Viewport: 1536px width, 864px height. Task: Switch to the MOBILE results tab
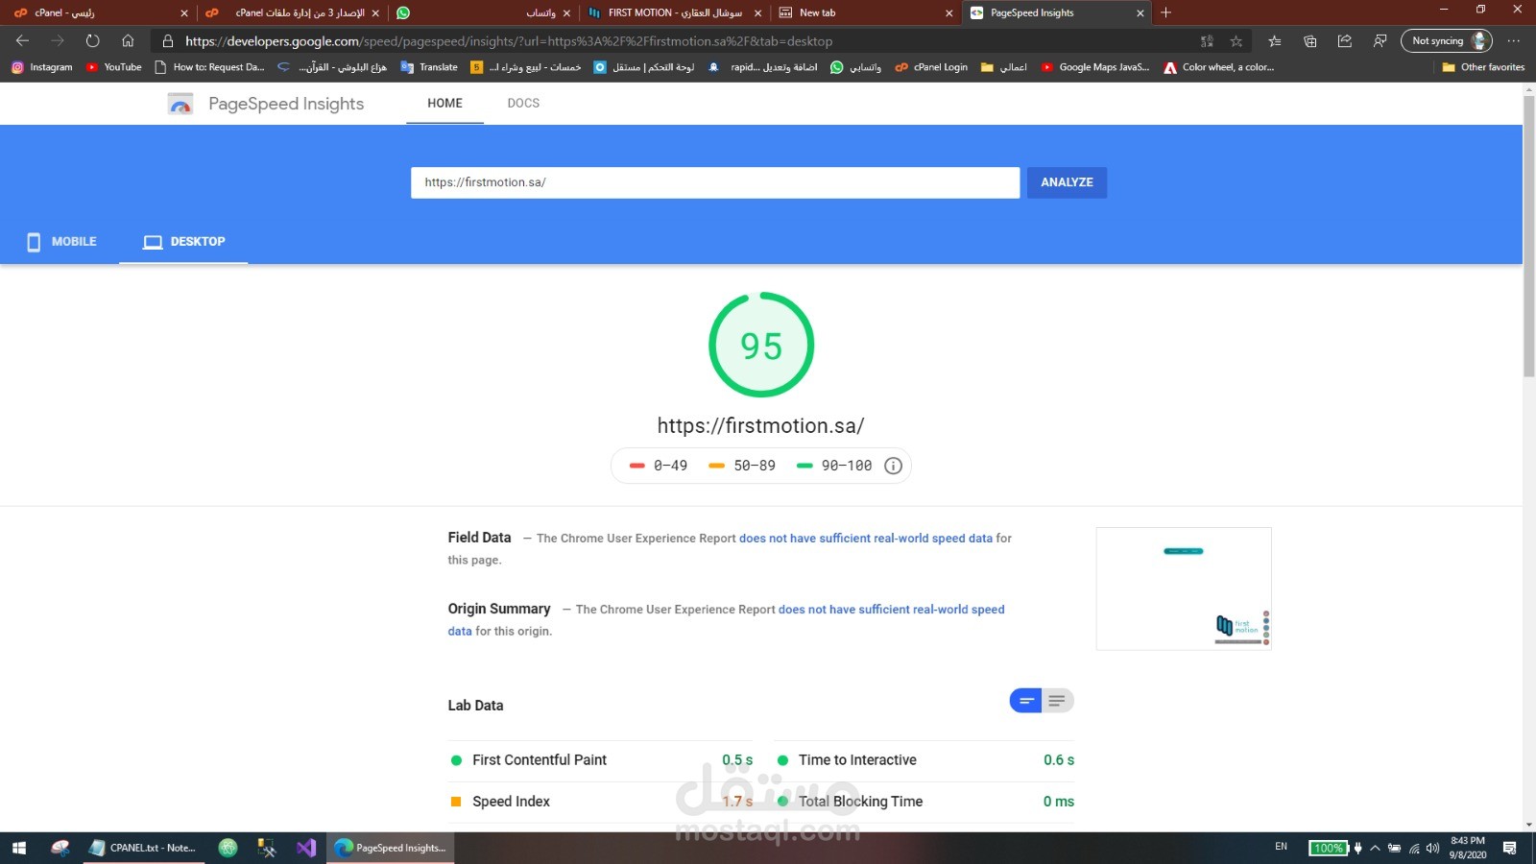[x=61, y=242]
